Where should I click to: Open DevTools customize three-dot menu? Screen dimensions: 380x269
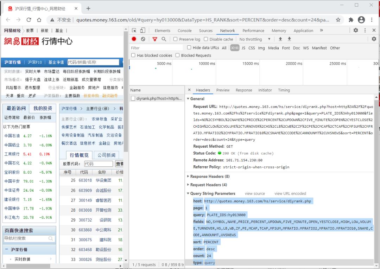pyautogui.click(x=365, y=30)
